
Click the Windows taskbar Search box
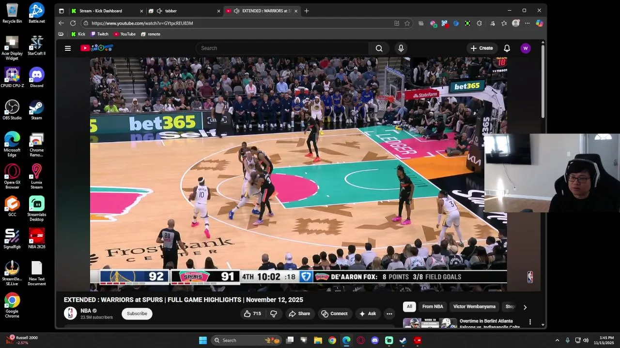point(247,340)
